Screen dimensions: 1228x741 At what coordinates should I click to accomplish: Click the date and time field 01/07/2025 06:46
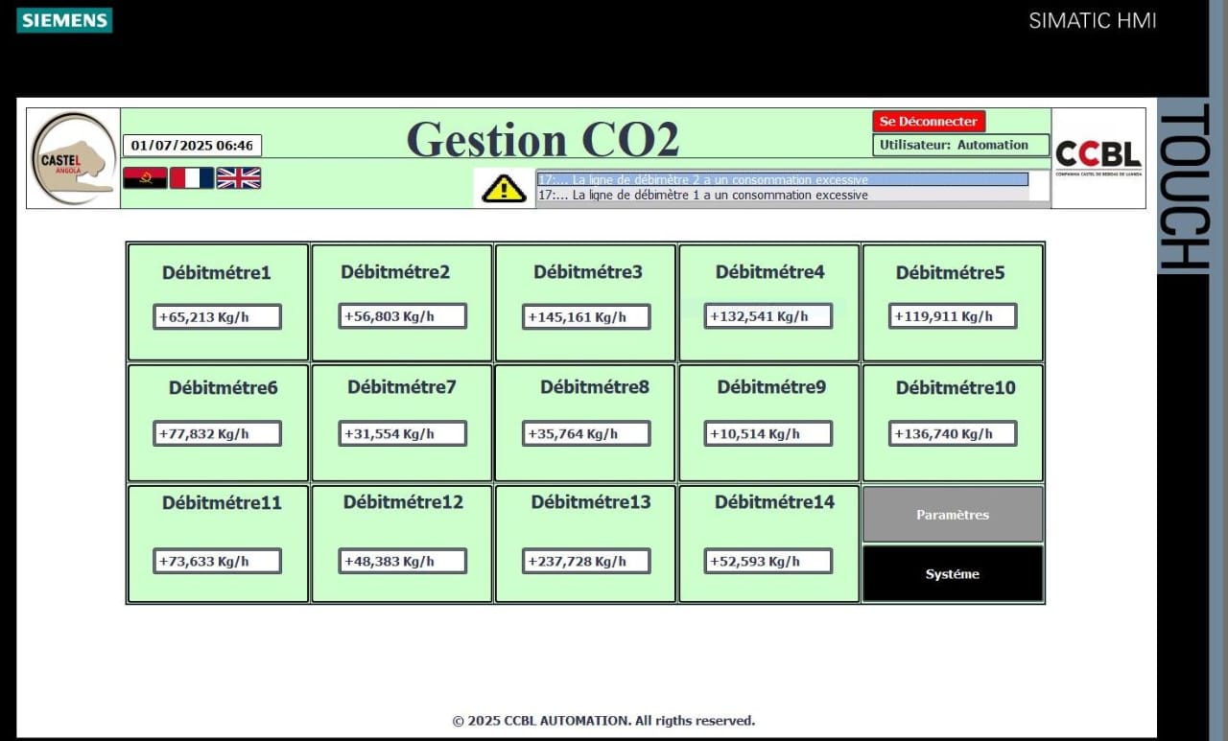tap(192, 146)
